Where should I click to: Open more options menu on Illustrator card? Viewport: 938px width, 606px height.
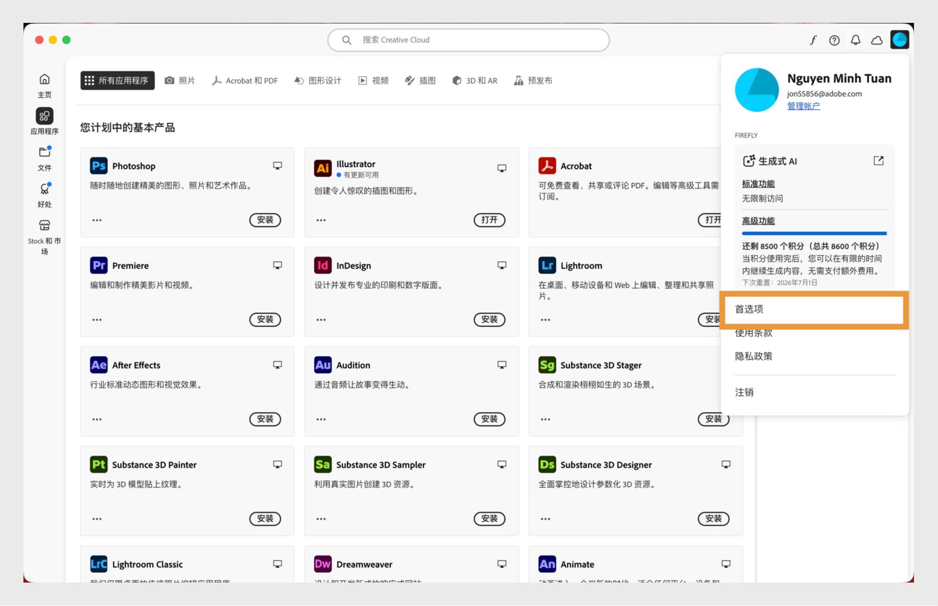[321, 220]
